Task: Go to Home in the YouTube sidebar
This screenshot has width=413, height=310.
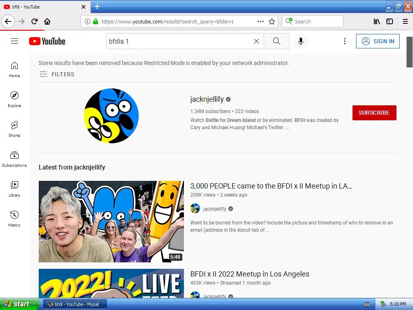Action: click(x=14, y=69)
